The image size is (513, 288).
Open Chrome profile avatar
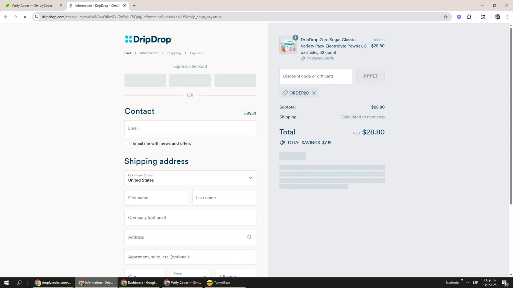click(x=498, y=17)
